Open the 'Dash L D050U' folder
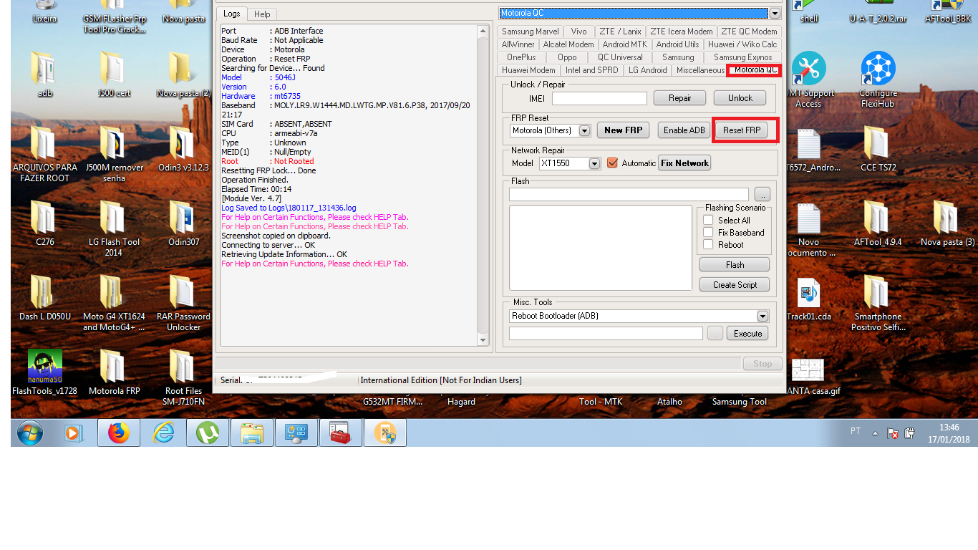 click(x=45, y=298)
